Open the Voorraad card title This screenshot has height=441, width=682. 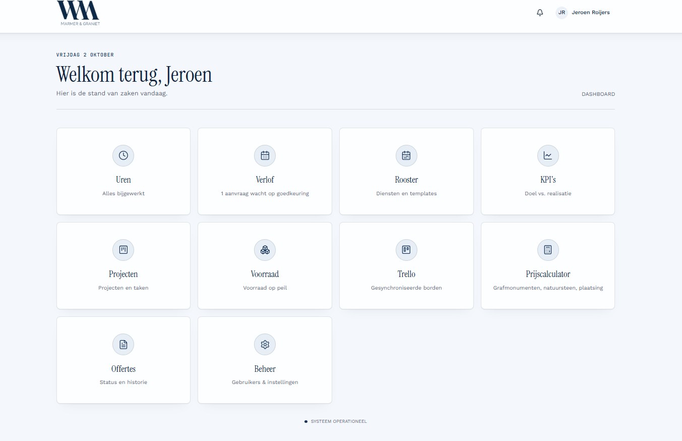coord(265,274)
